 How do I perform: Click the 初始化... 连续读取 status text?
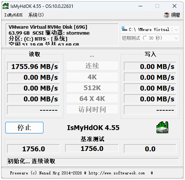pyautogui.click(x=31, y=161)
